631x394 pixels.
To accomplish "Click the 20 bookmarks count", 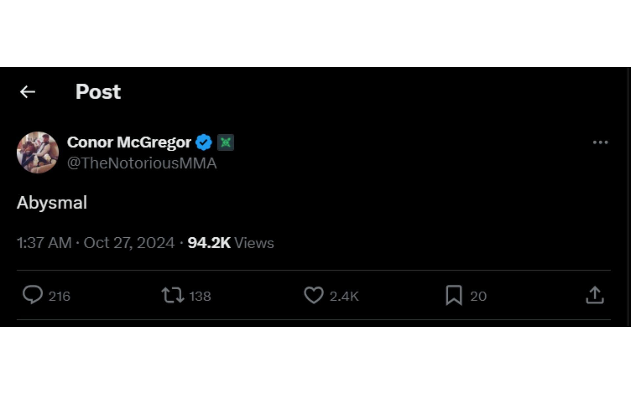I will point(478,296).
